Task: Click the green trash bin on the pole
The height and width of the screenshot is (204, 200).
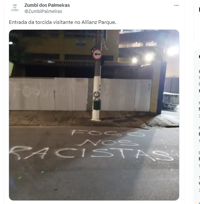Action: [x=97, y=104]
